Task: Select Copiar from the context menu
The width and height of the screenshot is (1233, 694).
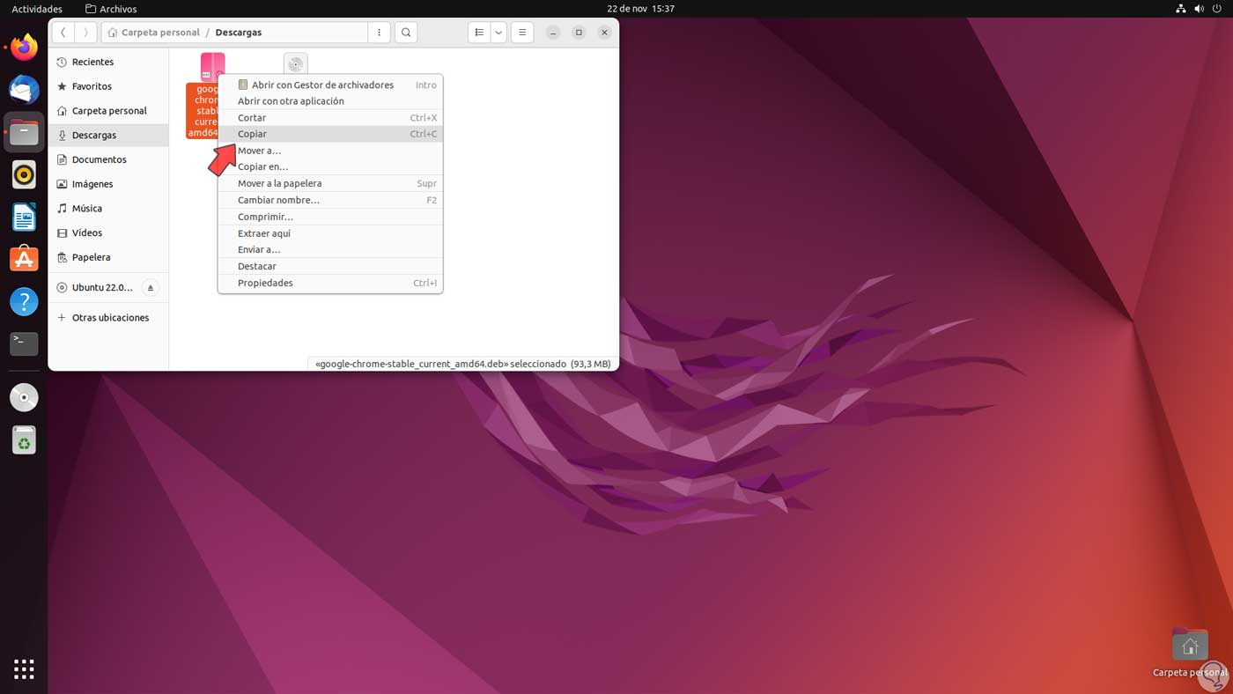Action: coord(252,133)
